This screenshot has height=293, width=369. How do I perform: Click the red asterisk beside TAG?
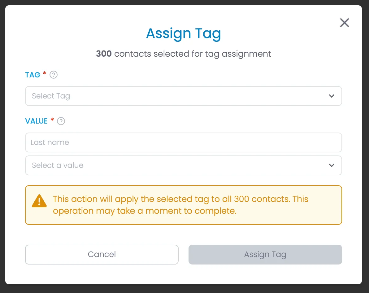coord(45,73)
